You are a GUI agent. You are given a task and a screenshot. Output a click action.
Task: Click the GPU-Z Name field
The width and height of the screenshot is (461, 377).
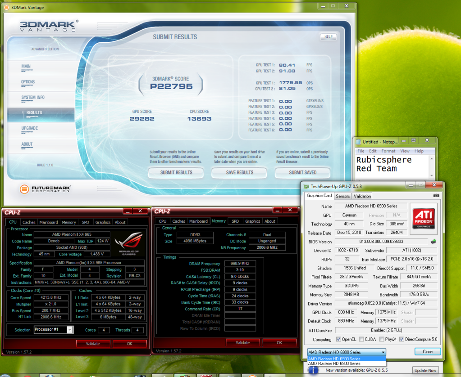[x=371, y=206]
